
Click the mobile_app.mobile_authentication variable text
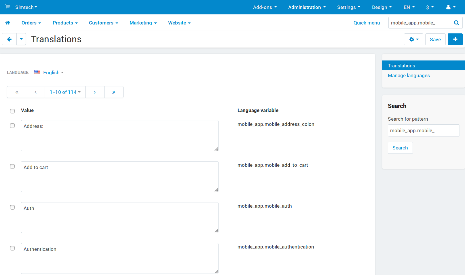tap(276, 247)
